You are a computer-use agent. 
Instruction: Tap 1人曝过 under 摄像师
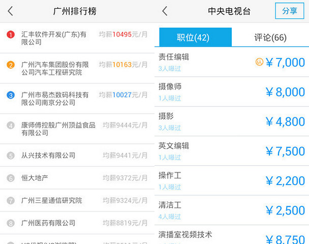[170, 98]
